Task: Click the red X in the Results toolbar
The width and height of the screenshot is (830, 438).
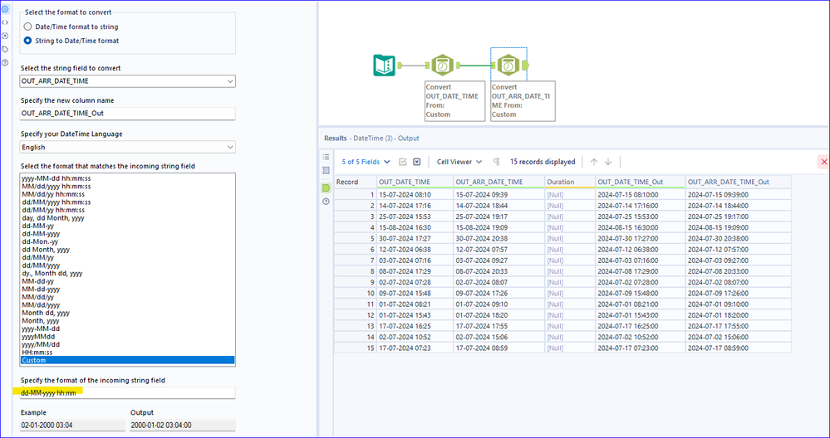Action: pyautogui.click(x=823, y=162)
